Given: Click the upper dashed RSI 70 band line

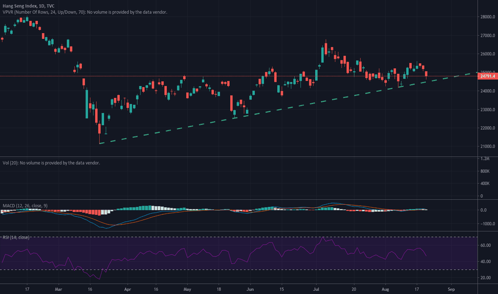Looking at the screenshot, I should pos(238,237).
